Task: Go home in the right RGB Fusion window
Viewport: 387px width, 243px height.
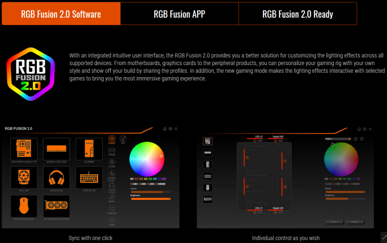Action: [359, 129]
